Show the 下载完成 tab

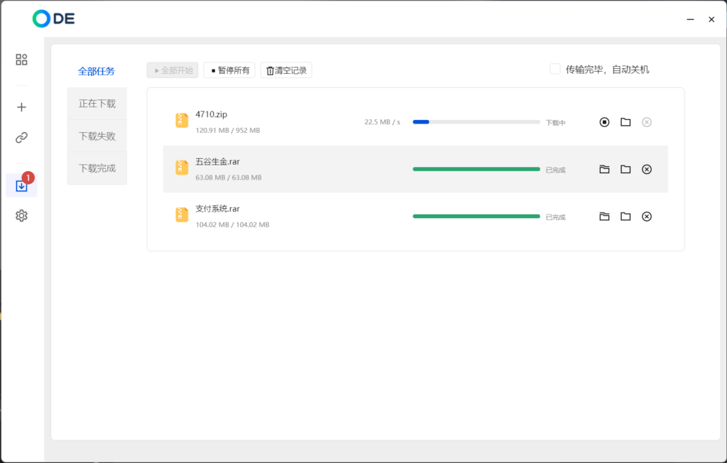tap(97, 168)
